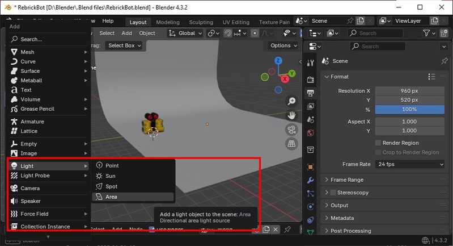This screenshot has height=246, width=453.
Task: Click the zoom magnifier icon in viewport
Action: [x=292, y=101]
